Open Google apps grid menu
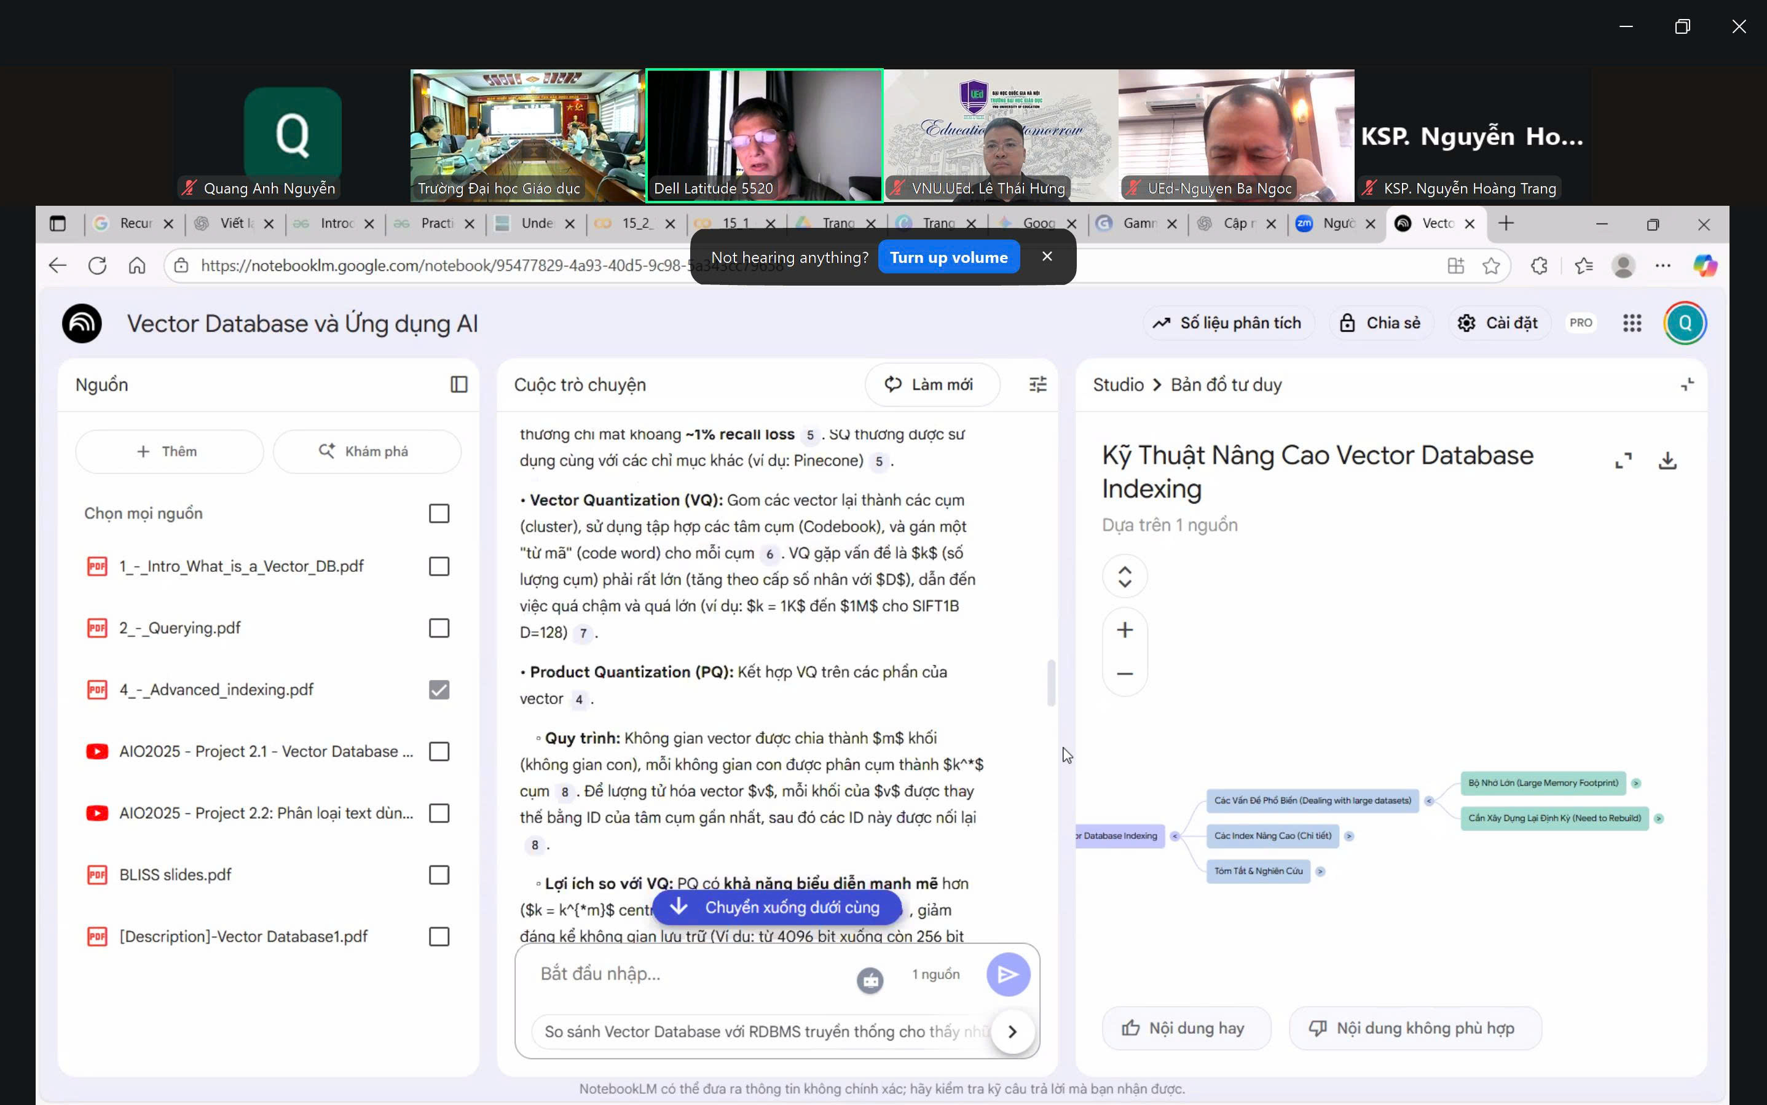Screen dimensions: 1767x1105 point(1632,323)
